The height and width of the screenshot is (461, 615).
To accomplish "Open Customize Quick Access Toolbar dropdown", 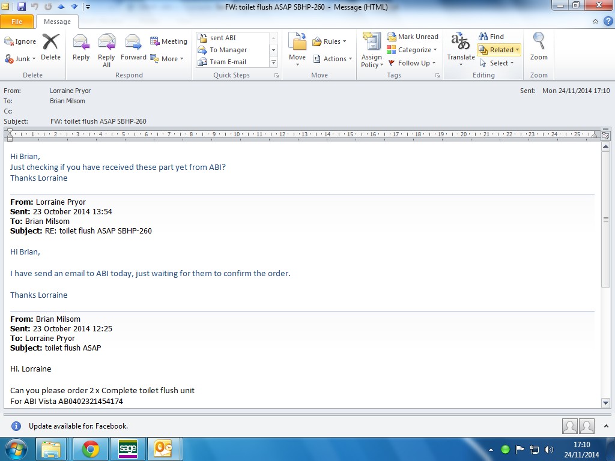I will tap(88, 7).
